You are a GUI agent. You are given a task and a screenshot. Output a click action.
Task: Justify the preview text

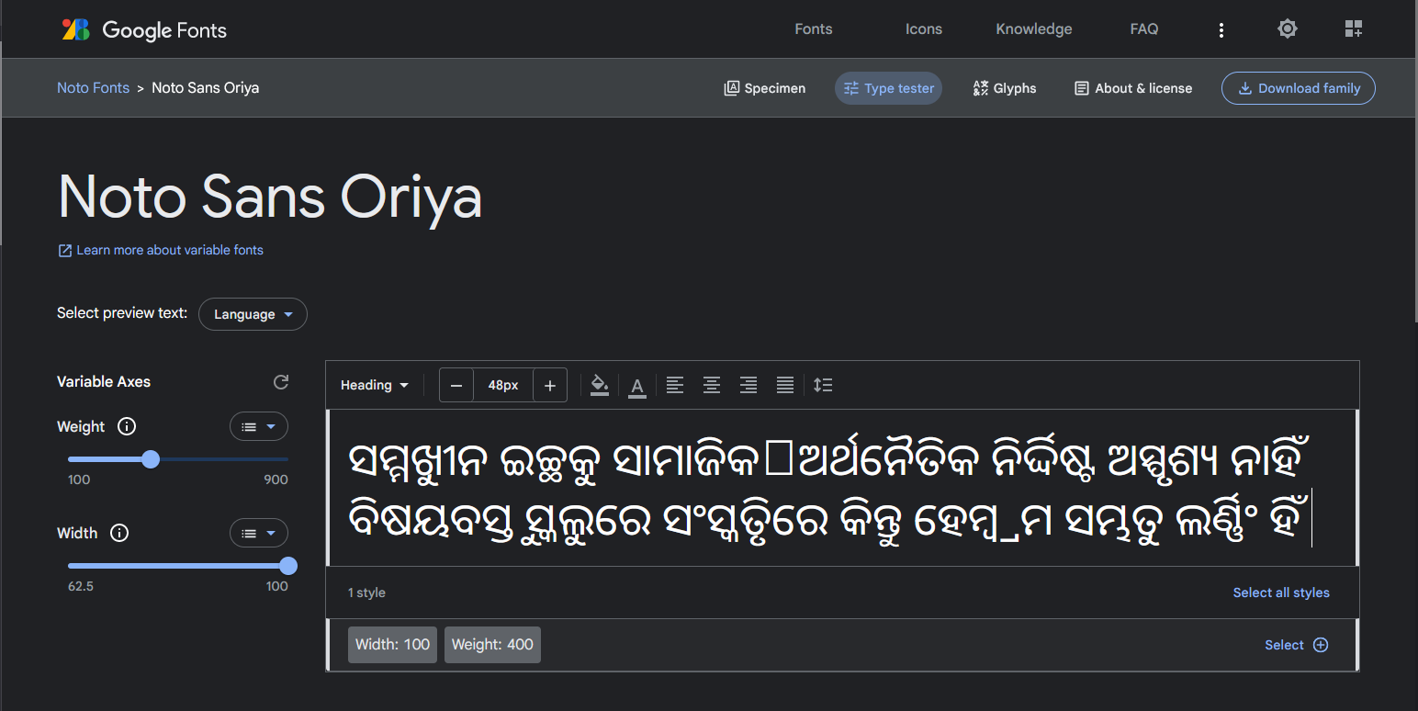[x=785, y=386]
